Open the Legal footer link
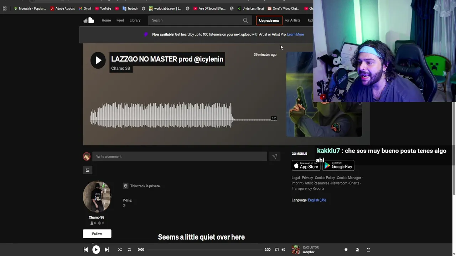The image size is (456, 256). [296, 178]
